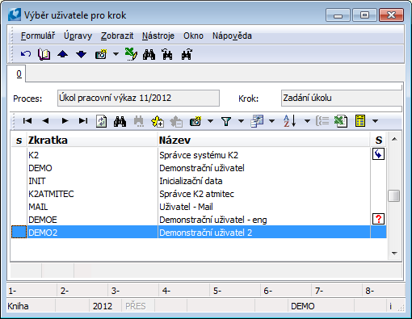Screen dimensions: 412x319
Task: Click the Excel export icon in the grid toolbar
Action: (341, 121)
